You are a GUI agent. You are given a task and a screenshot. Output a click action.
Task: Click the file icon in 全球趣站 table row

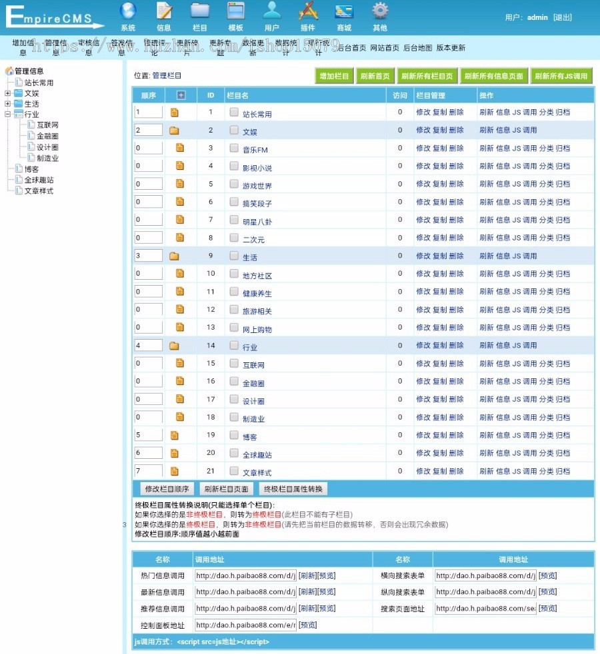point(175,454)
